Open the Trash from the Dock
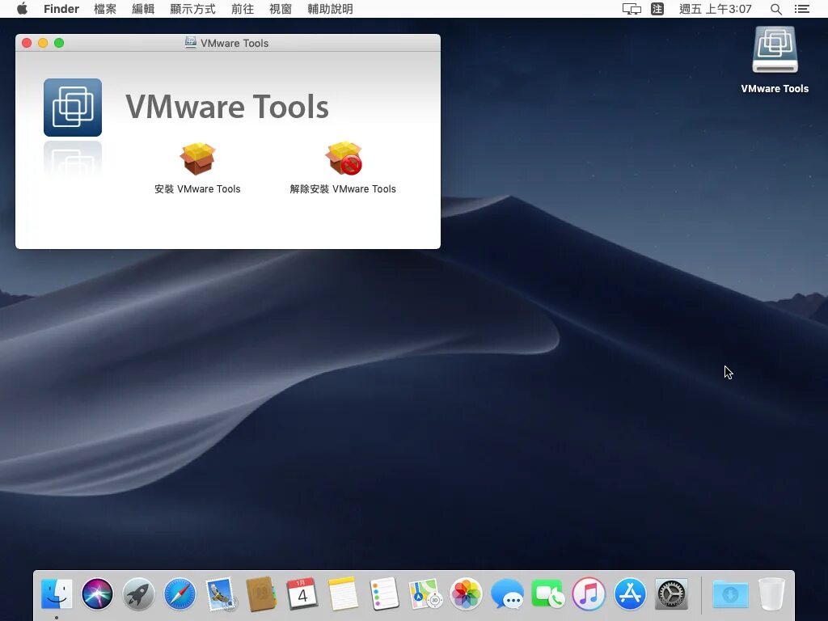 [x=771, y=594]
